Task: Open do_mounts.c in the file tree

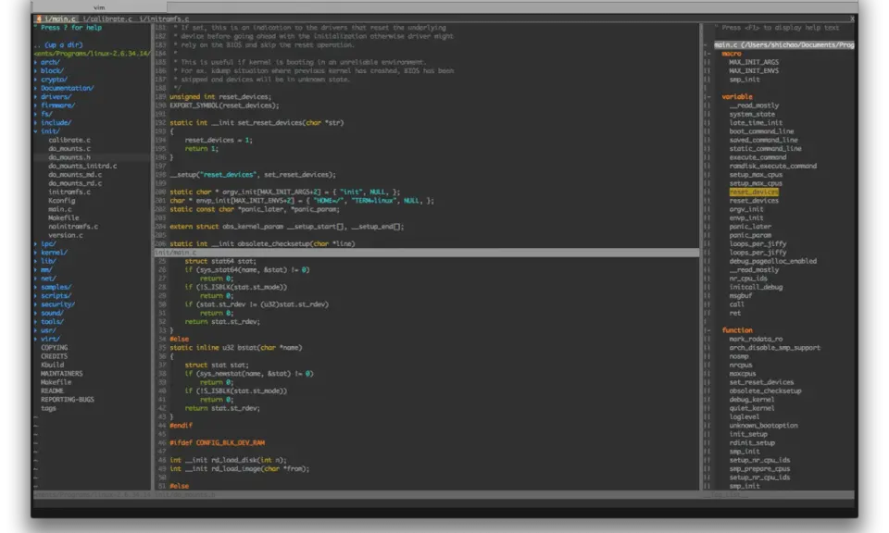Action: [69, 148]
